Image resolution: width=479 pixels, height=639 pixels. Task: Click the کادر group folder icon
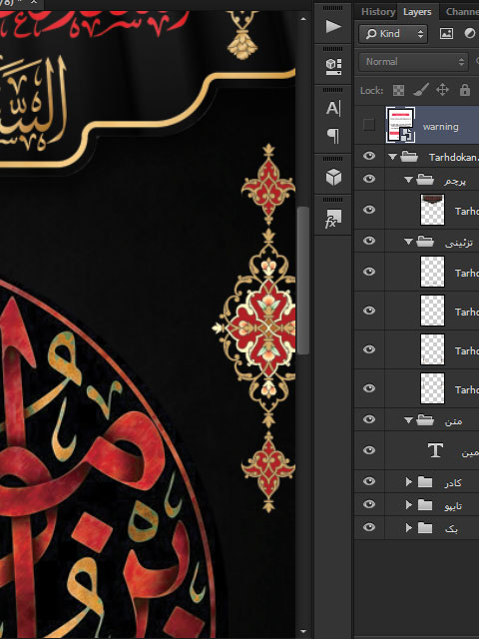tap(425, 482)
